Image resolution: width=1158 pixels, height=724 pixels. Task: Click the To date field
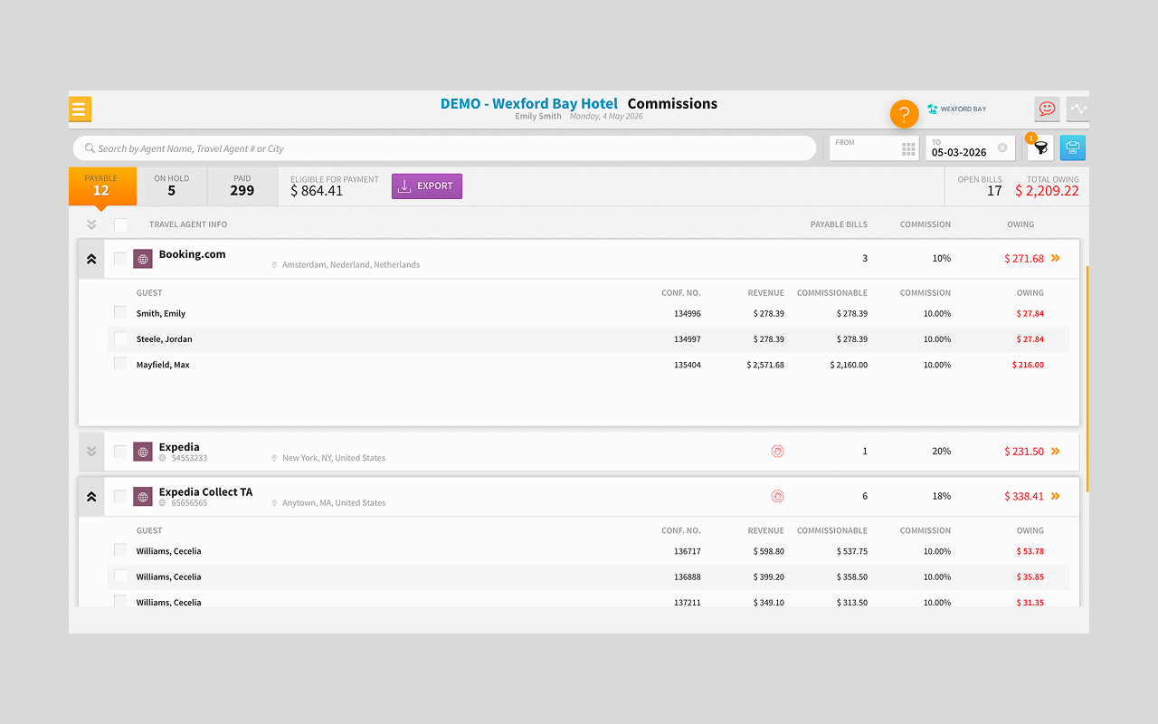[970, 148]
